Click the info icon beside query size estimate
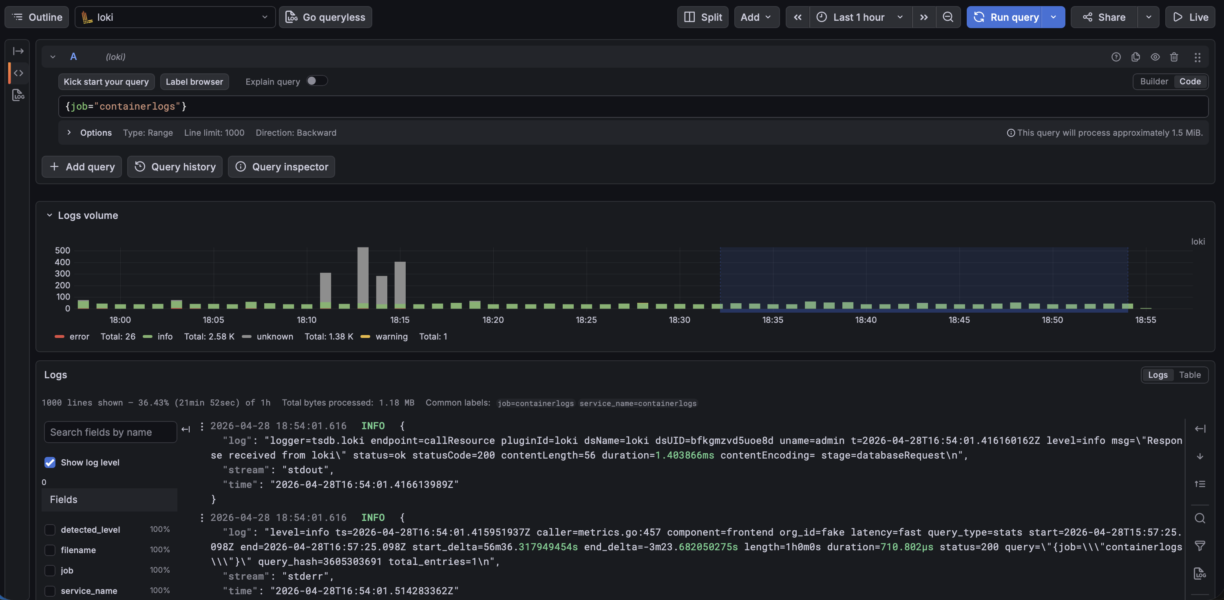 (x=1011, y=133)
